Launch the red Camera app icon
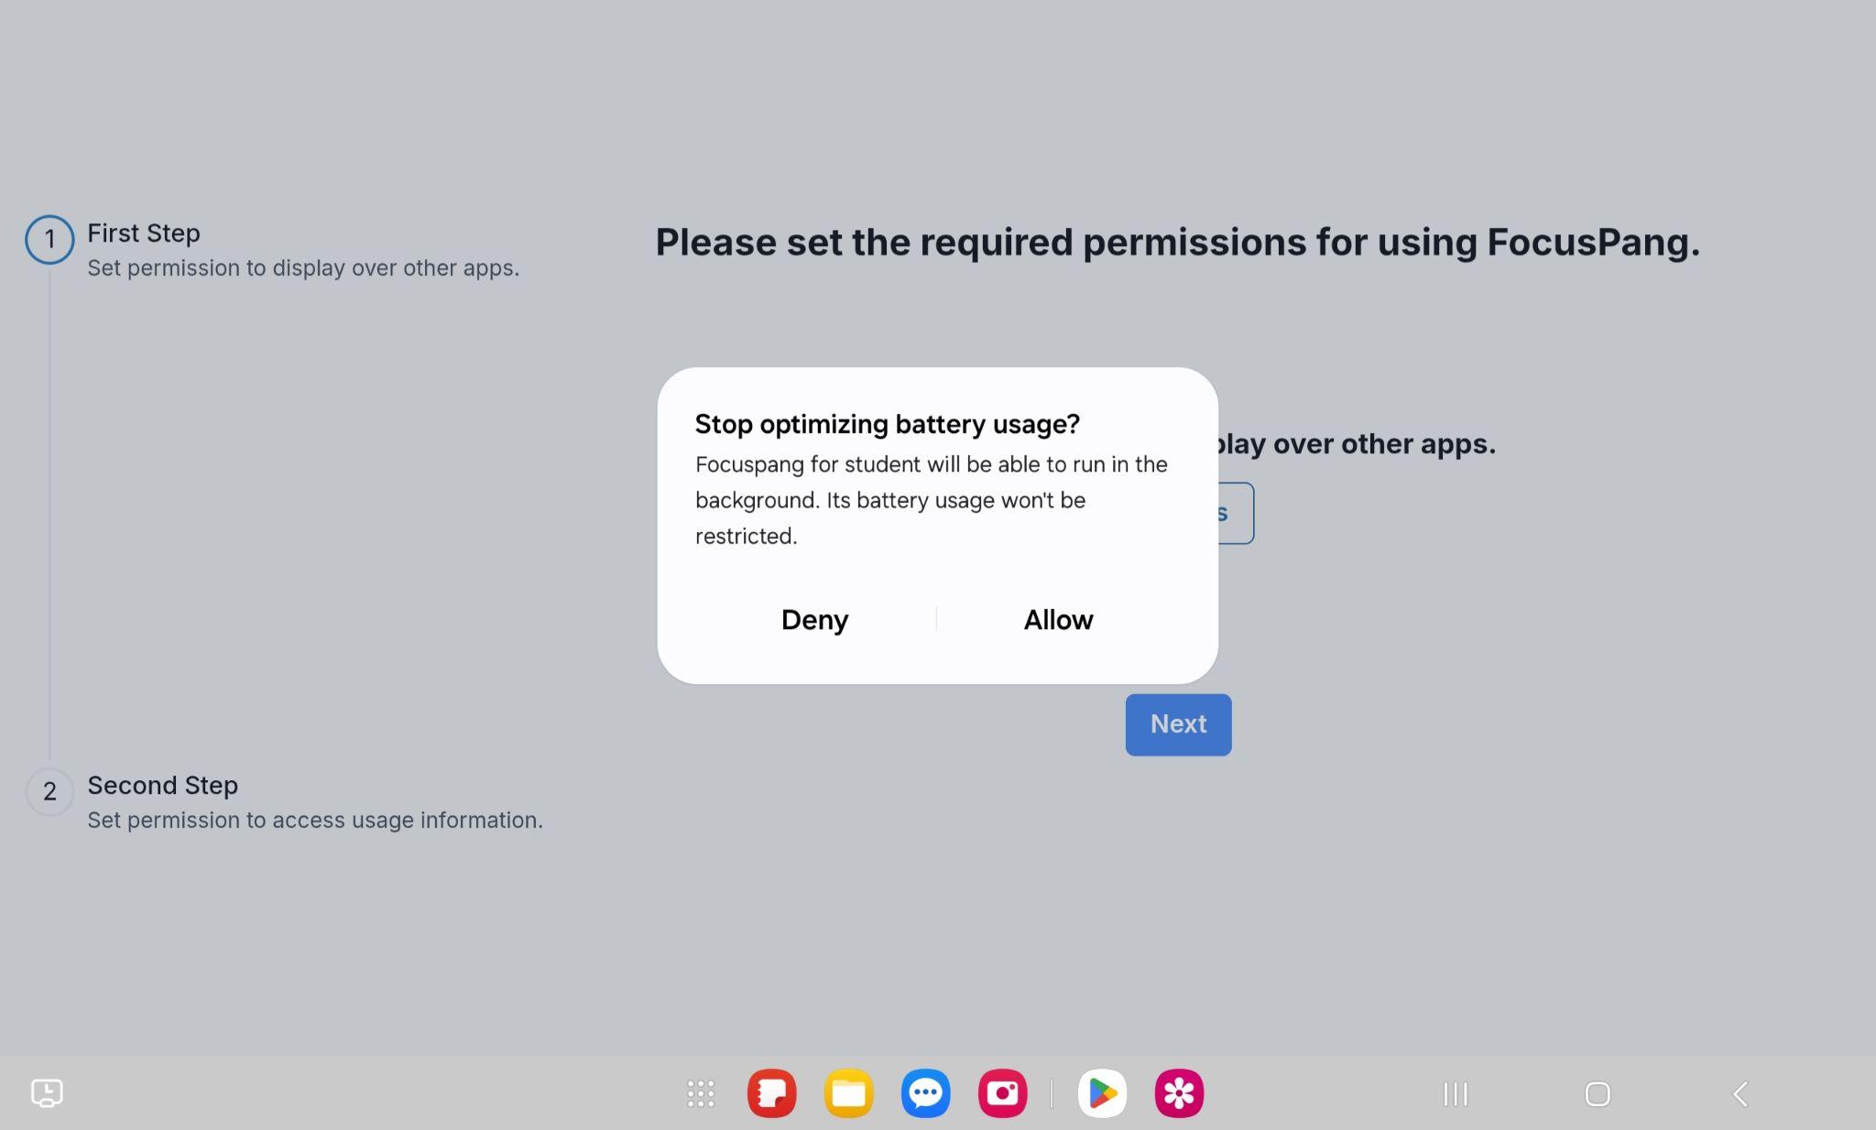The width and height of the screenshot is (1876, 1130). click(x=1002, y=1093)
